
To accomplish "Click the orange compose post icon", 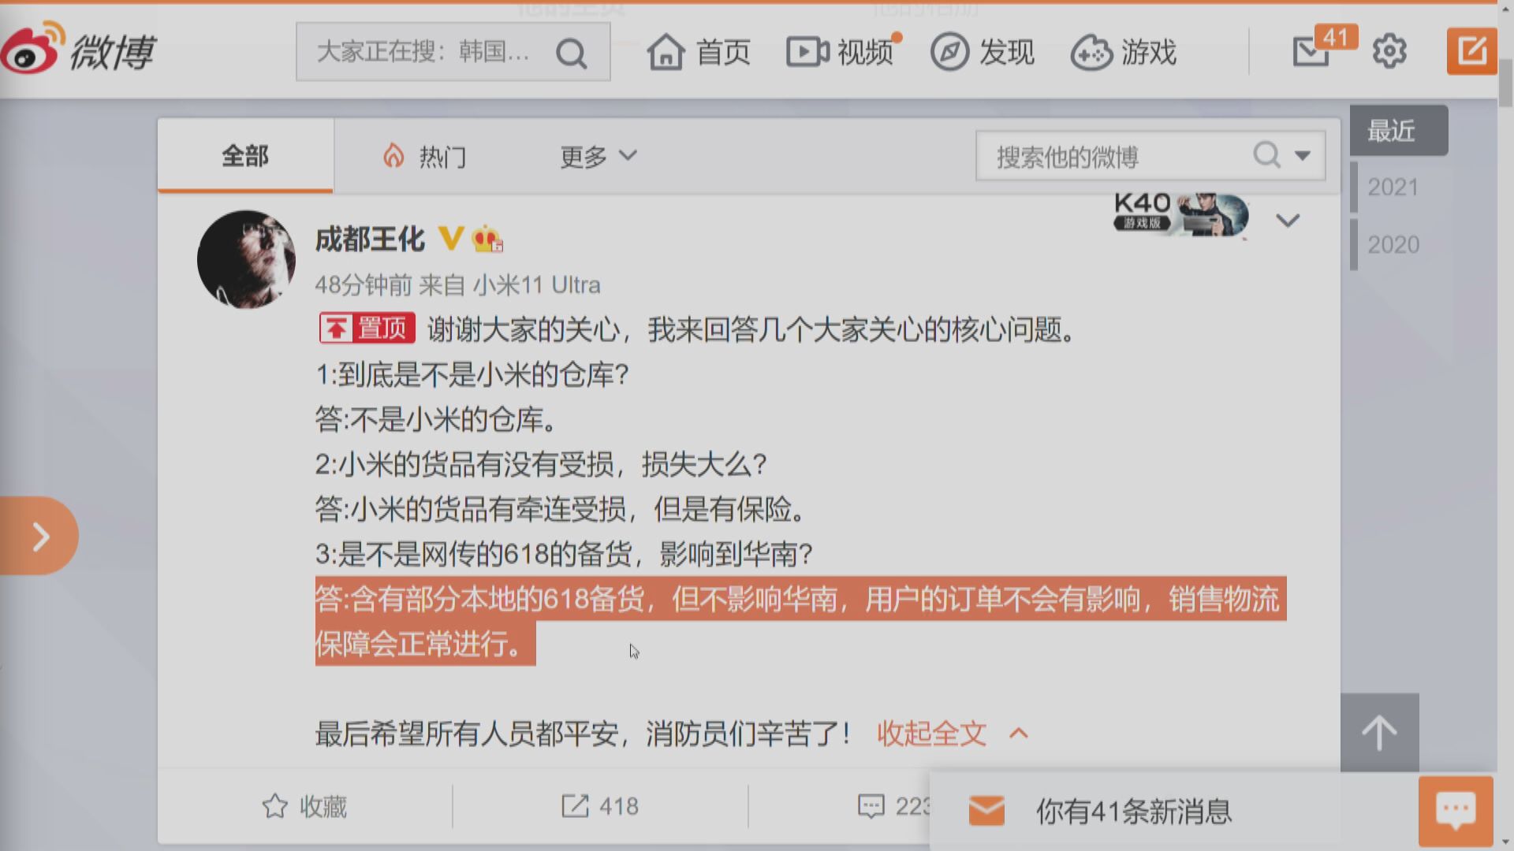I will click(x=1471, y=52).
